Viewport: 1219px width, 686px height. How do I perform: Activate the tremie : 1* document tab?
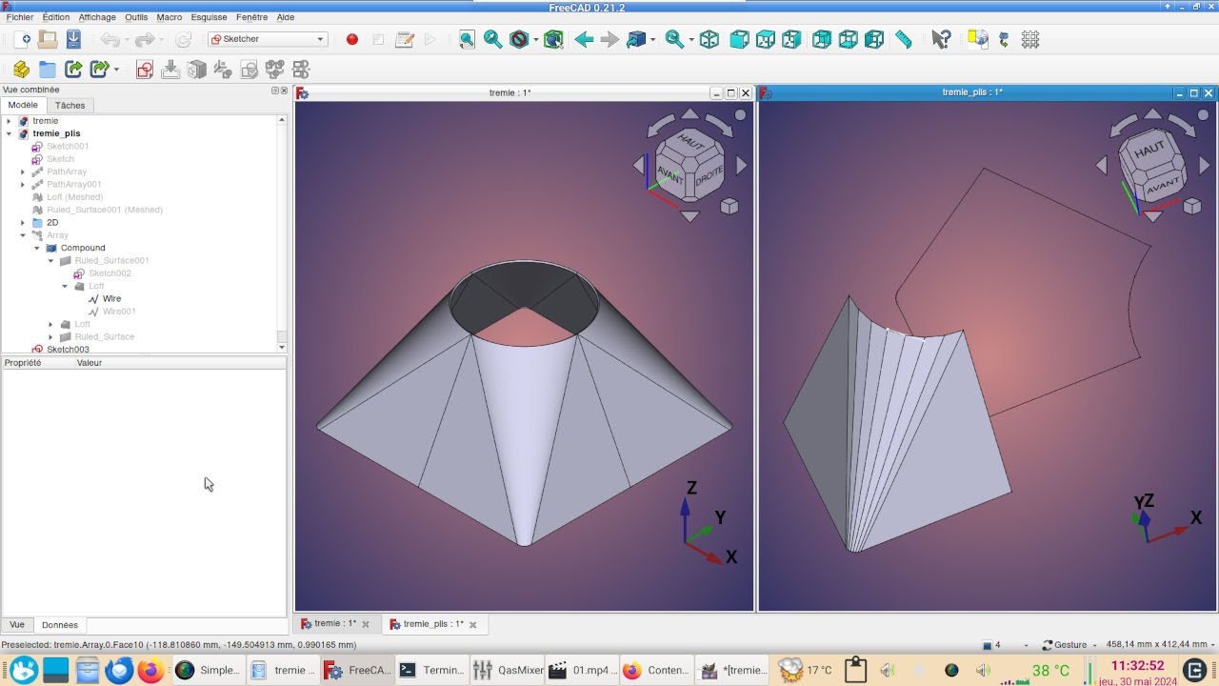(335, 624)
